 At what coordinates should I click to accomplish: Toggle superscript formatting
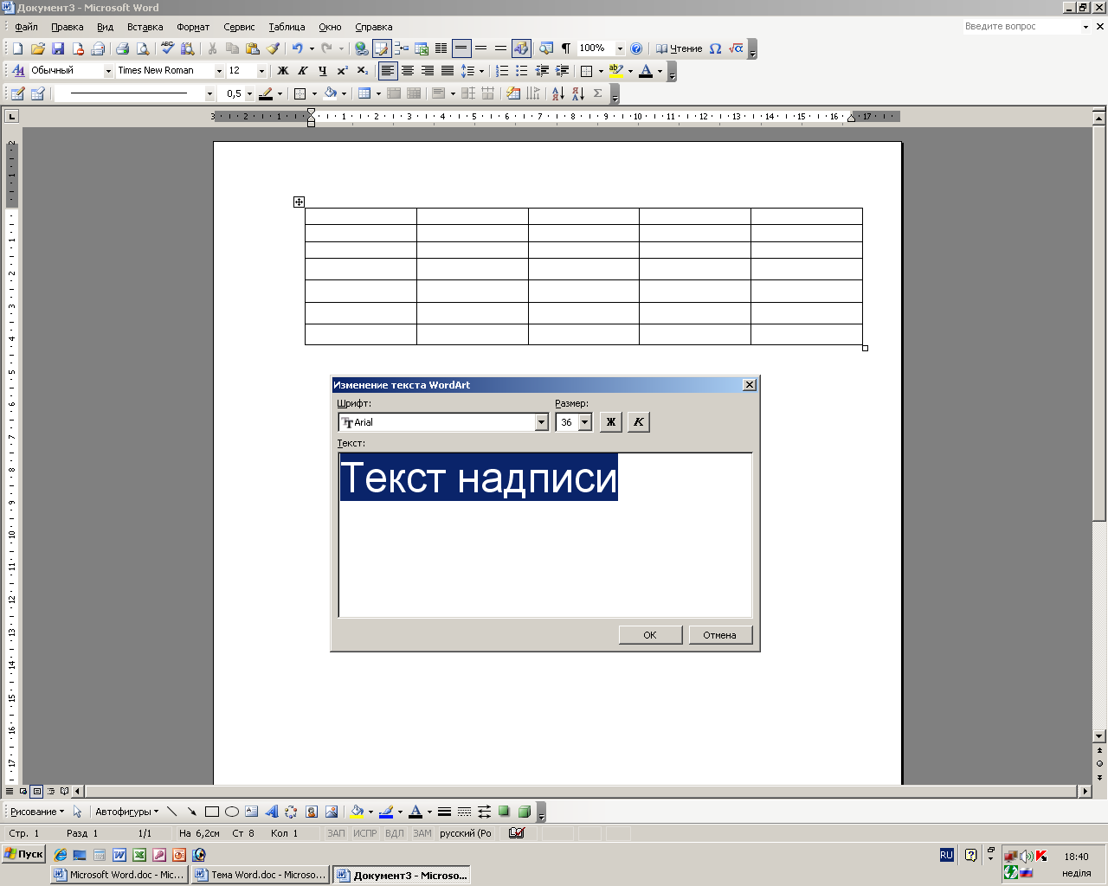pos(342,71)
